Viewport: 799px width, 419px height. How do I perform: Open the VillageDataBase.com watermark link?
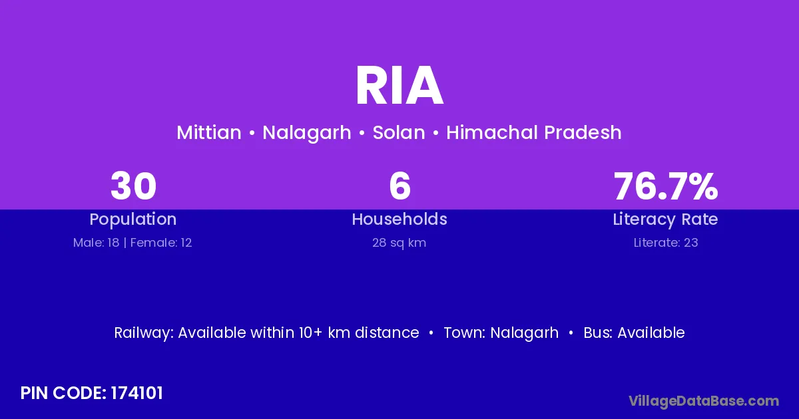704,400
